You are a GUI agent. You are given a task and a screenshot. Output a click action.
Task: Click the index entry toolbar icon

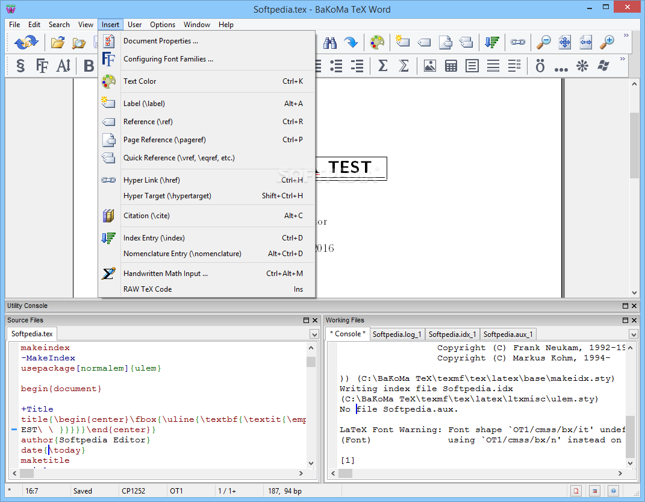tap(491, 42)
